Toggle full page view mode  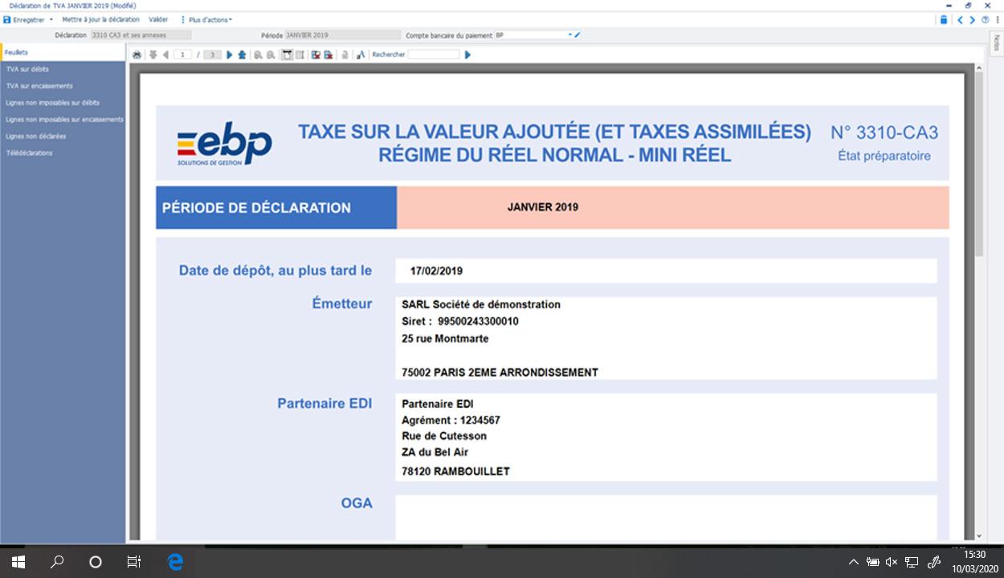286,54
